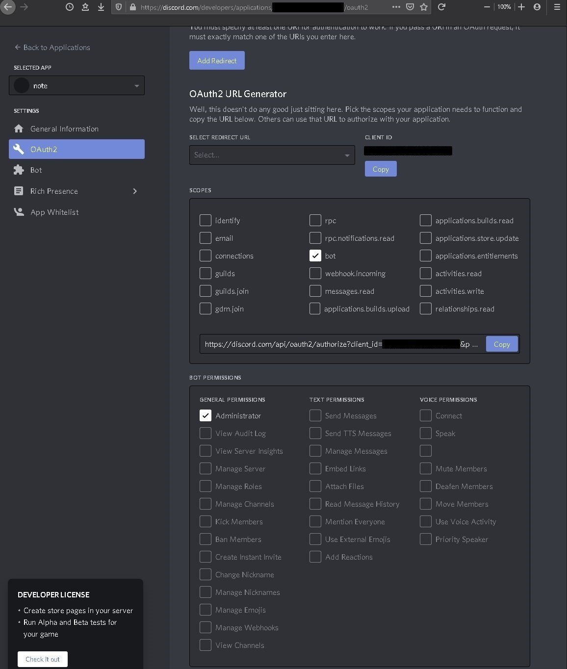Check the messages.read scope
567x669 pixels.
pos(315,291)
